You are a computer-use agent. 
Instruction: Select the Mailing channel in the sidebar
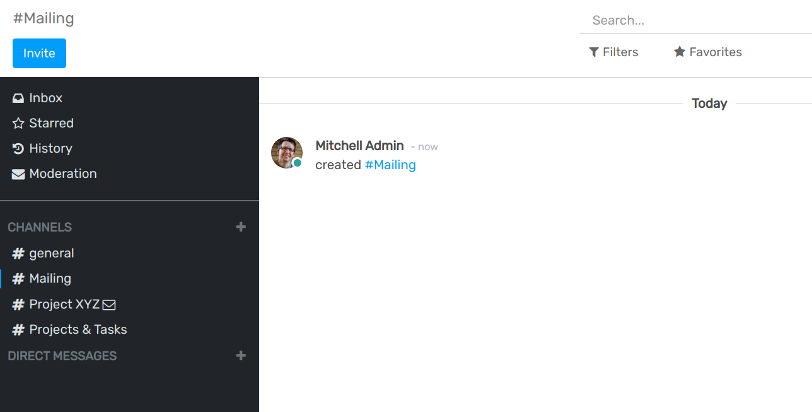[50, 278]
